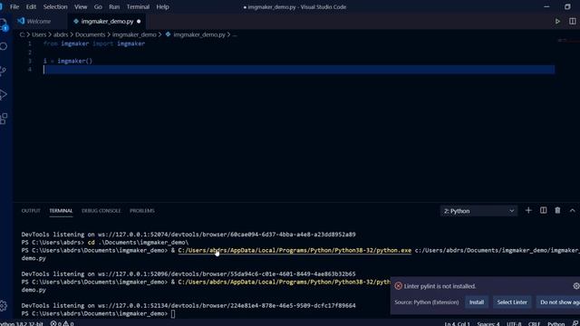The height and width of the screenshot is (326, 580).
Task: Split the terminal panel
Action: click(x=543, y=210)
